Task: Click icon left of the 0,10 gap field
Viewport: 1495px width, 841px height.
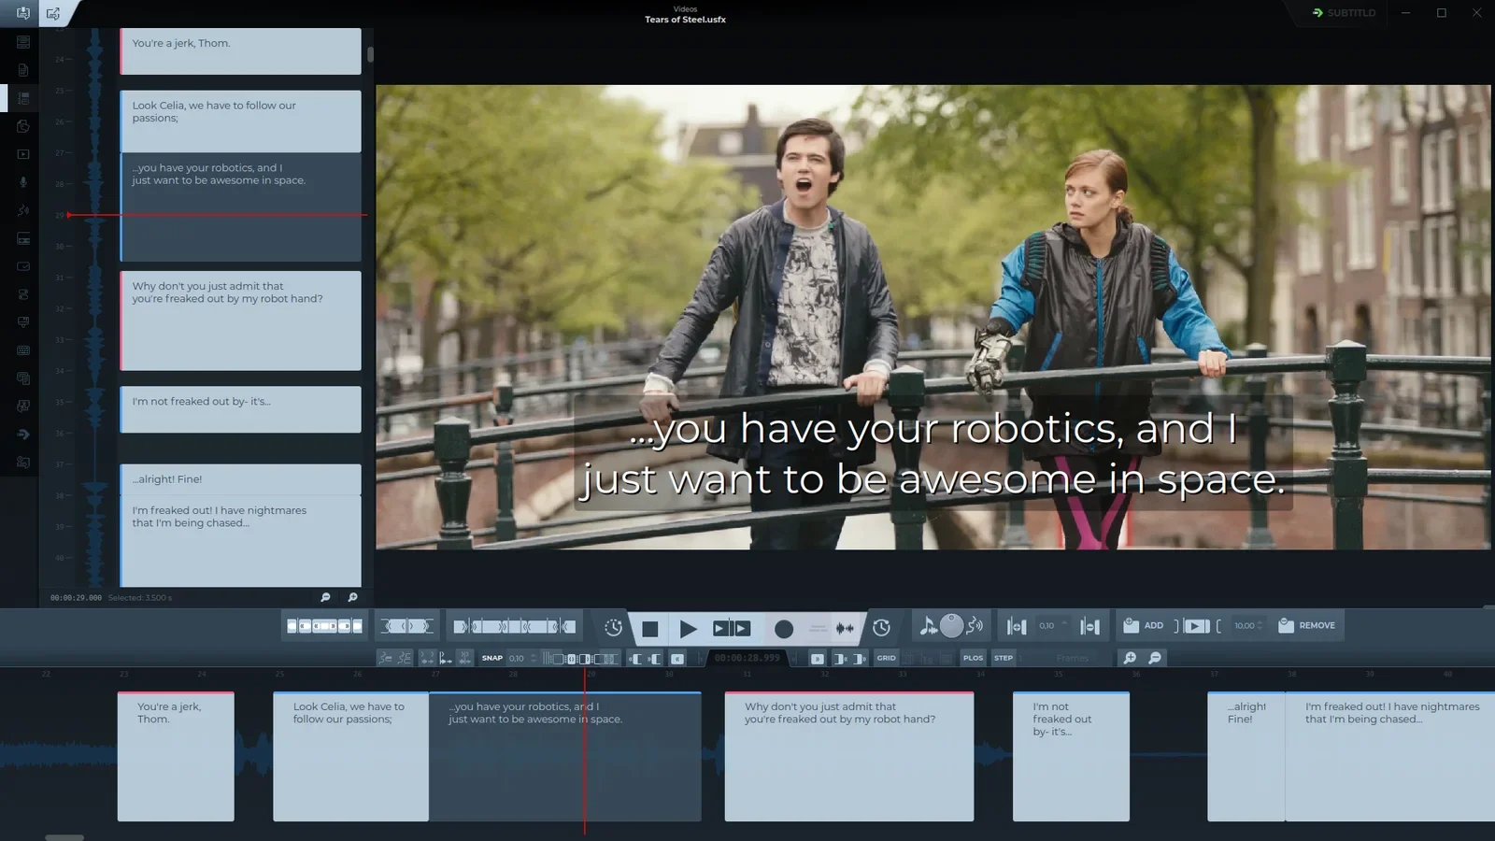Action: click(x=1017, y=626)
